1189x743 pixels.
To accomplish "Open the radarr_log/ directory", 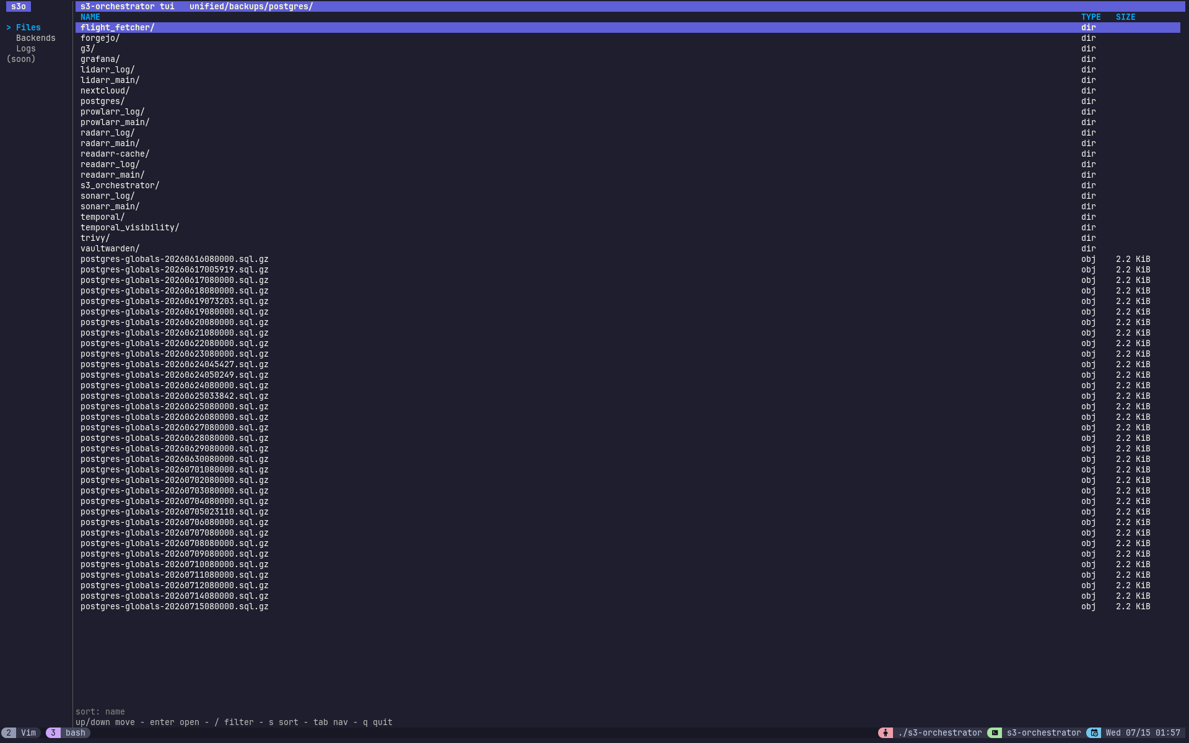I will click(x=627, y=133).
